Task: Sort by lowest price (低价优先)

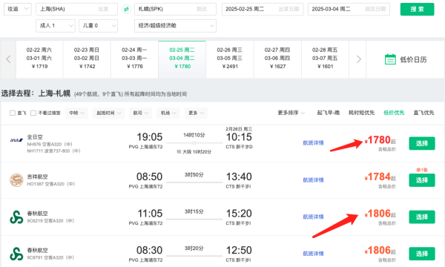Action: coord(394,113)
